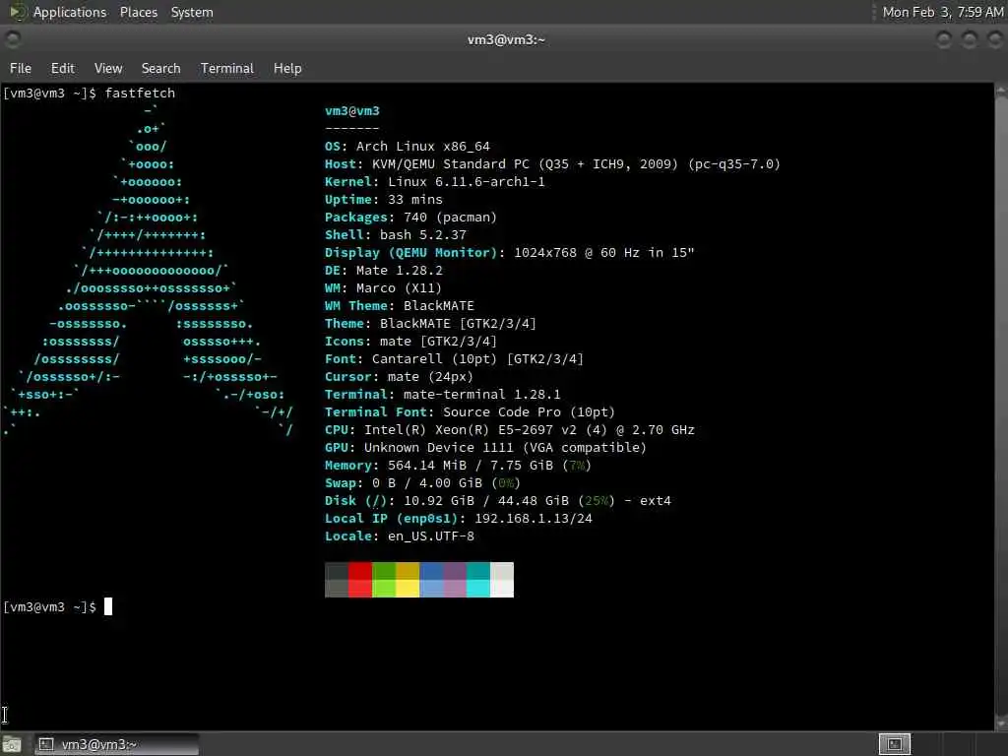
Task: Click the typed 'fastfetch' command text
Action: (140, 94)
